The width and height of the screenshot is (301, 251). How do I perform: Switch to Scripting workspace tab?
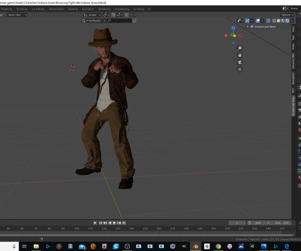(x=139, y=9)
